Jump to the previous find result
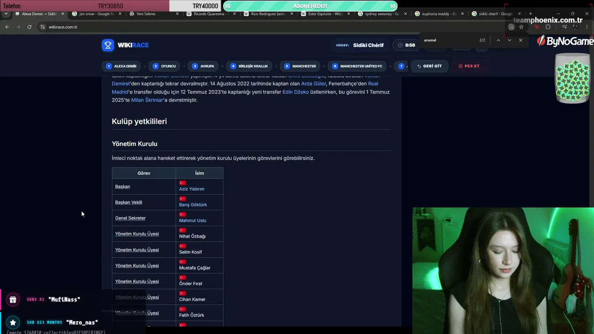The height and width of the screenshot is (334, 594). click(x=498, y=40)
